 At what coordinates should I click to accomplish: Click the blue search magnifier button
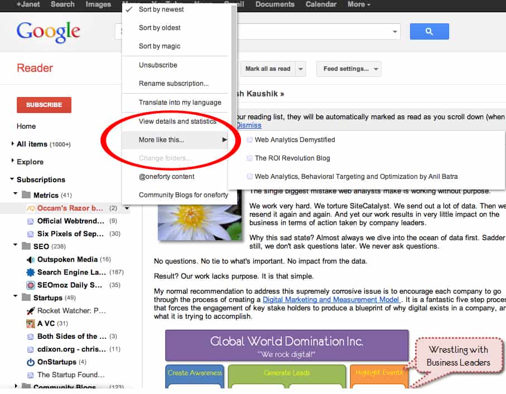click(429, 31)
